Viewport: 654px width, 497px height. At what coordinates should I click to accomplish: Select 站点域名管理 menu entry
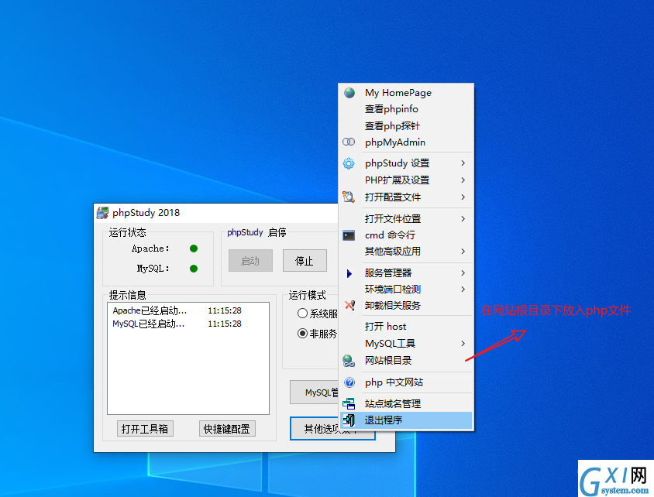coord(406,403)
